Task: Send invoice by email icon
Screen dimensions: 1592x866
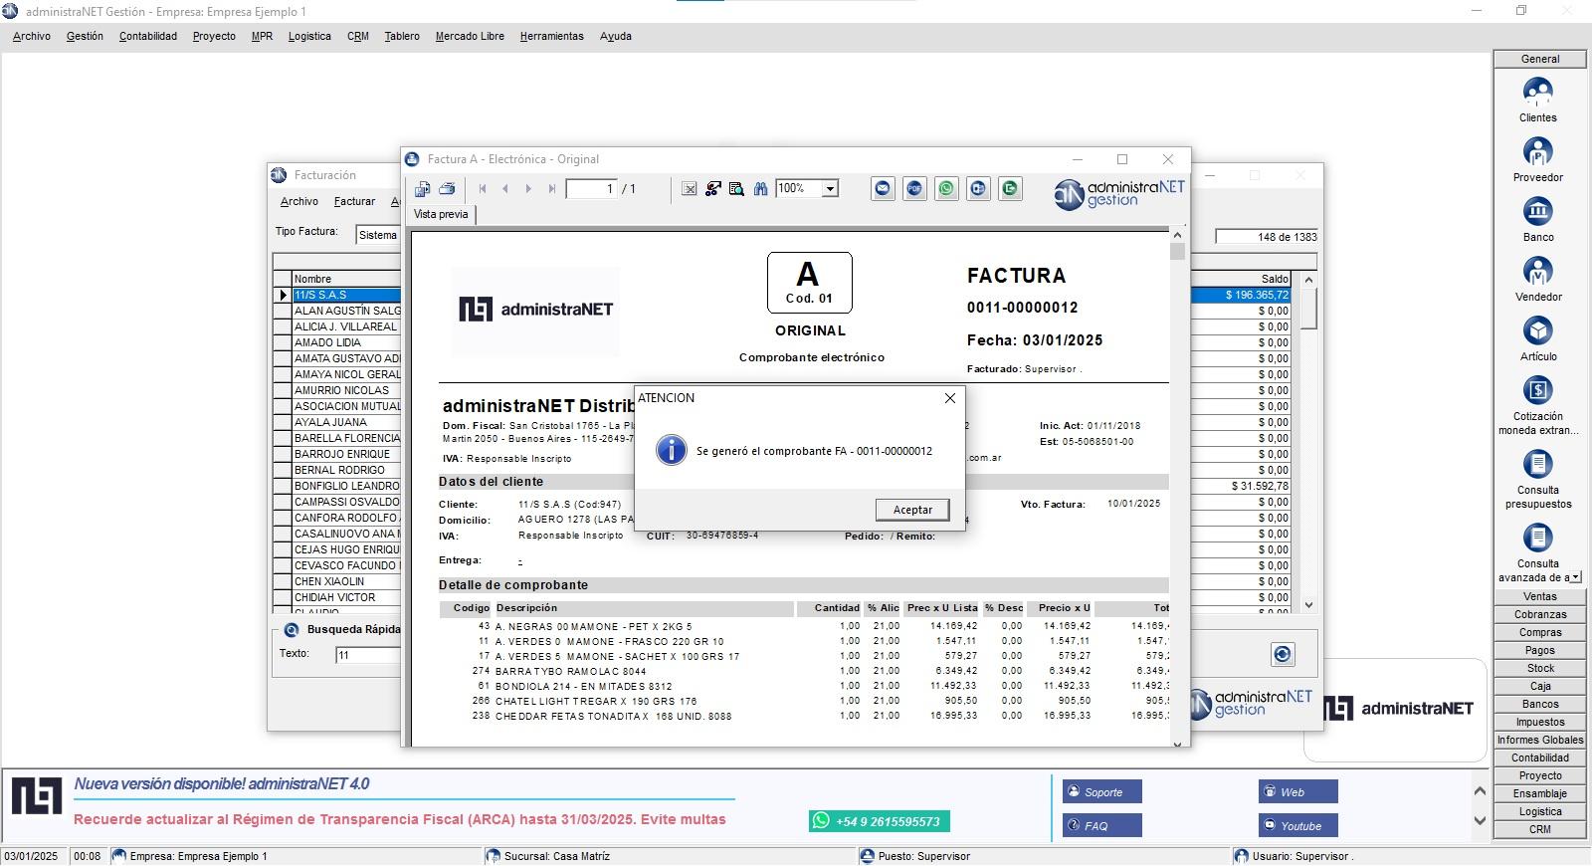Action: 883,188
